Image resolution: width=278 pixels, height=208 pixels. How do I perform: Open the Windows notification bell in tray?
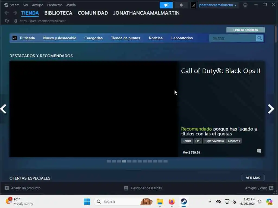[260, 201]
